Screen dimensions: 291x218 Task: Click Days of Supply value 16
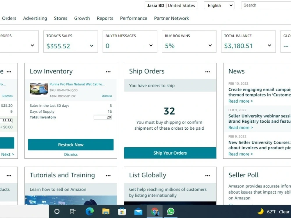[x=110, y=111]
